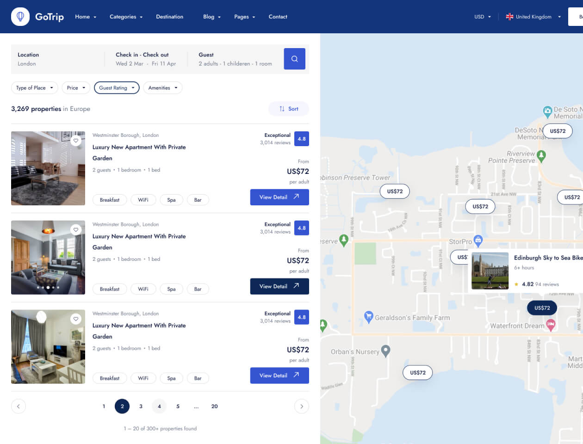The width and height of the screenshot is (583, 444).
Task: Open the Guest Rating filter dropdown
Action: pyautogui.click(x=117, y=88)
